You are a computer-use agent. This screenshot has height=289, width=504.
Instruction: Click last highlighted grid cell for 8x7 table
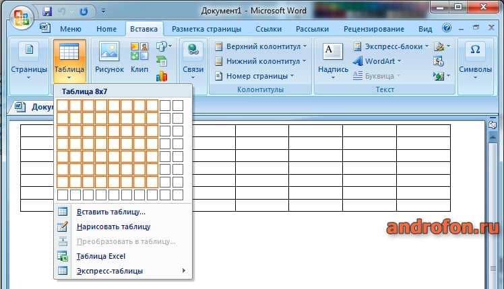(152, 182)
